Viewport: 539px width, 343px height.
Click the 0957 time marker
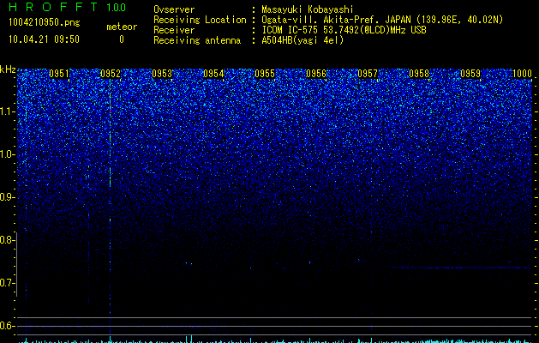(x=368, y=74)
